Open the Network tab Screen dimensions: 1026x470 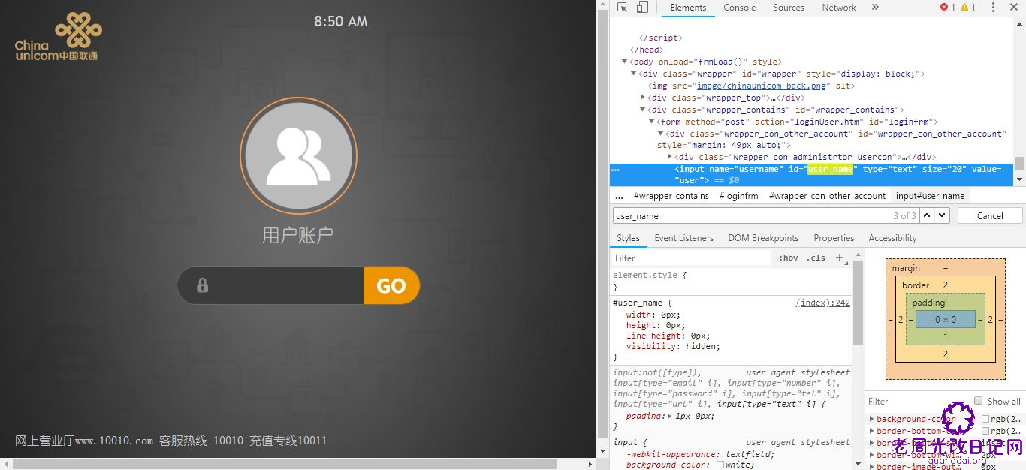point(839,8)
